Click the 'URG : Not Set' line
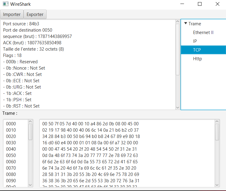This screenshot has height=191, width=226. 22,87
